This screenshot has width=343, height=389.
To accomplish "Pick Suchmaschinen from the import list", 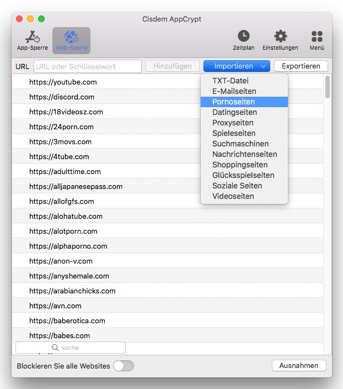I will click(x=244, y=144).
